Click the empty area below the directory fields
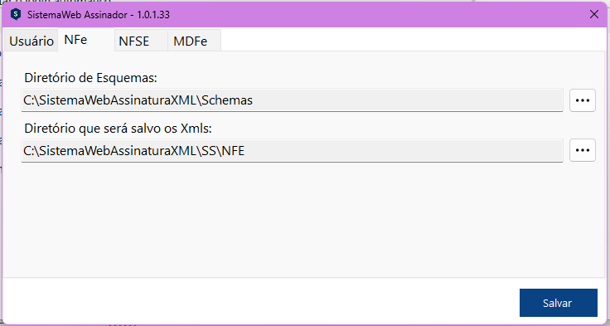The height and width of the screenshot is (326, 610). pyautogui.click(x=303, y=218)
